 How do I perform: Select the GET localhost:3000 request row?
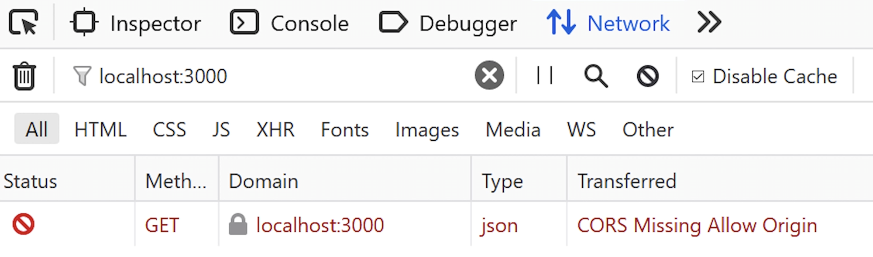pyautogui.click(x=436, y=225)
